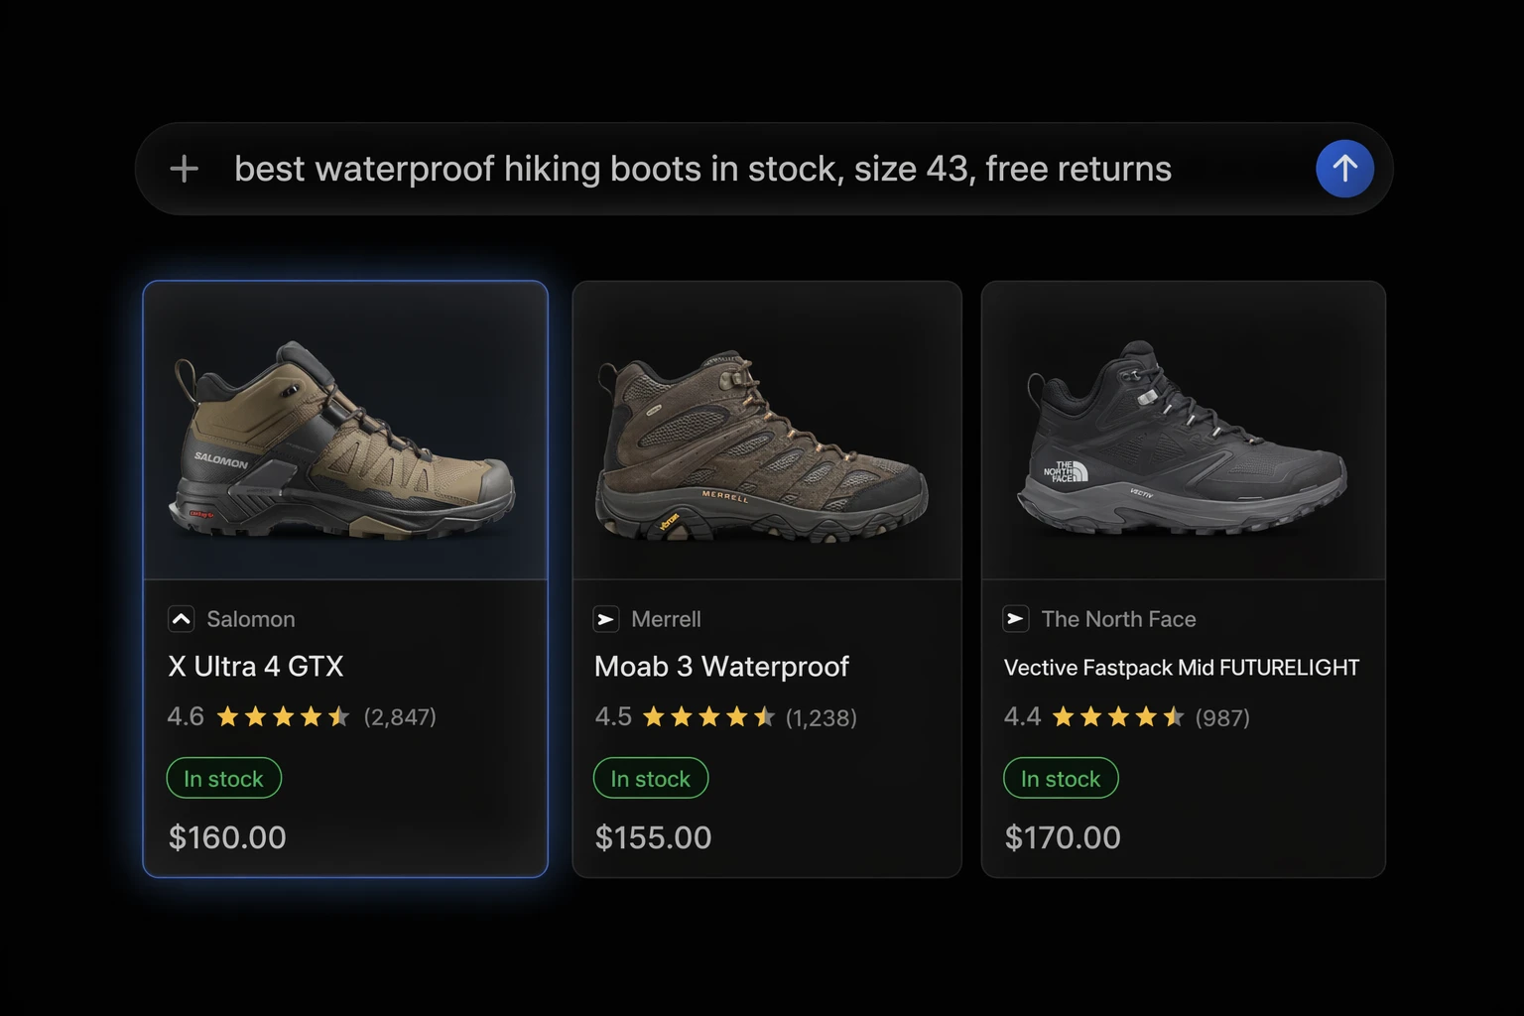Click The North Face brand logo icon

(x=1015, y=619)
